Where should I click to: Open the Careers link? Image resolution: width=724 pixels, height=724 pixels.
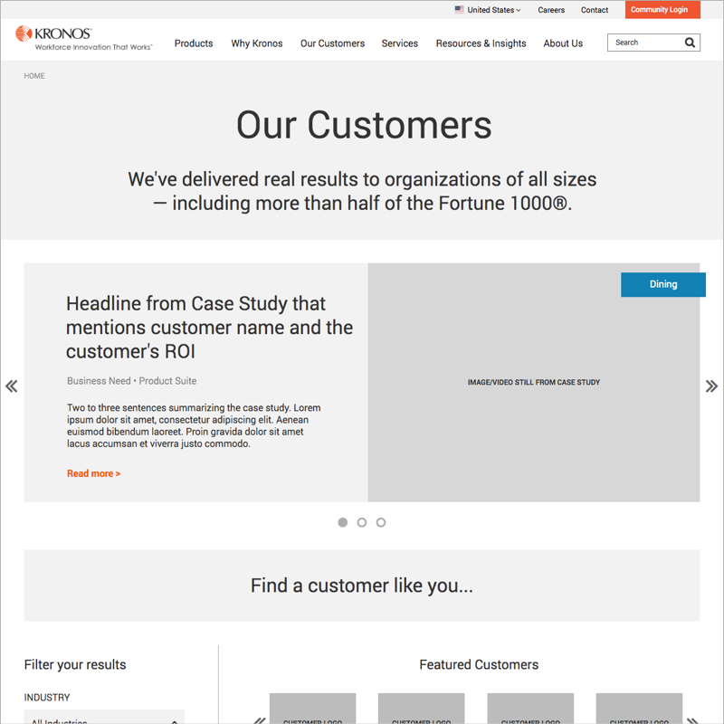(x=551, y=10)
